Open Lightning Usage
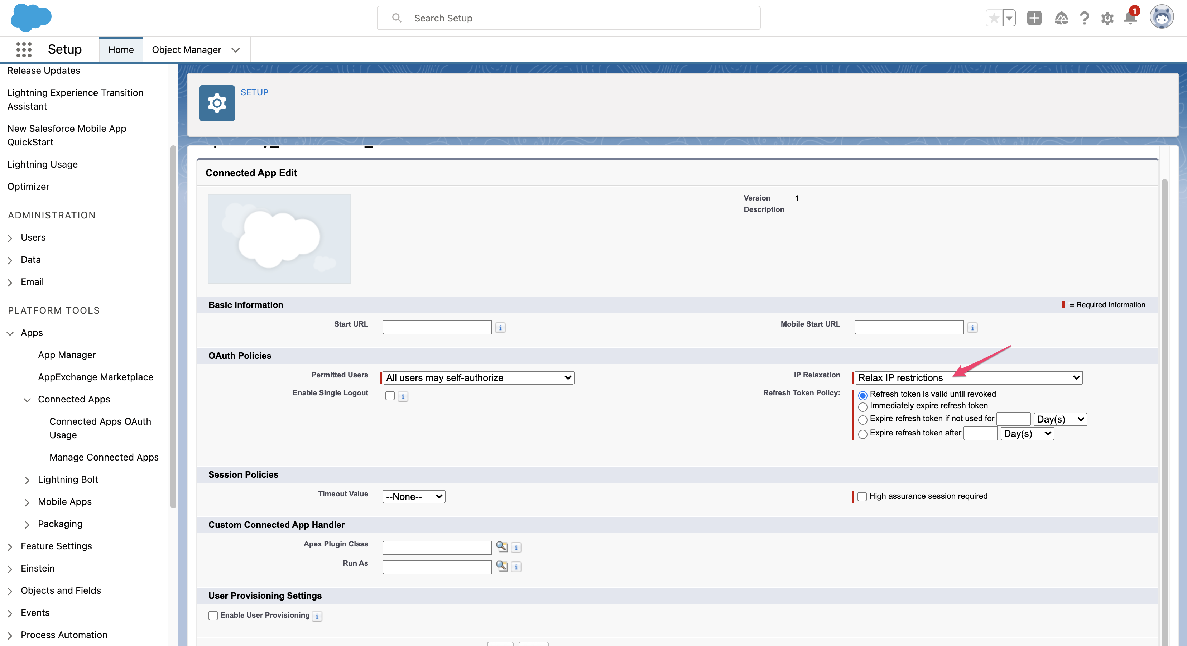The width and height of the screenshot is (1187, 646). click(x=42, y=164)
